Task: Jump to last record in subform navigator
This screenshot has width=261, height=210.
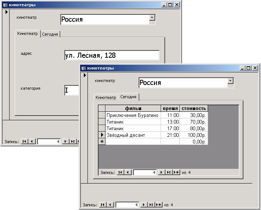Action: pos(168,172)
